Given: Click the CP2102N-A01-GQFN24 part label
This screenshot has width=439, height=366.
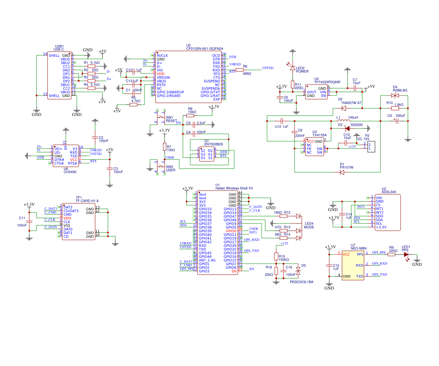Looking at the screenshot, I should pyautogui.click(x=205, y=48).
